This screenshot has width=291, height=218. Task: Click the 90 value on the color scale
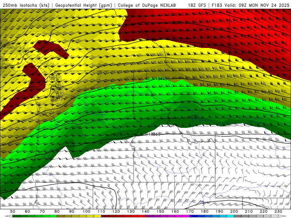point(72,211)
